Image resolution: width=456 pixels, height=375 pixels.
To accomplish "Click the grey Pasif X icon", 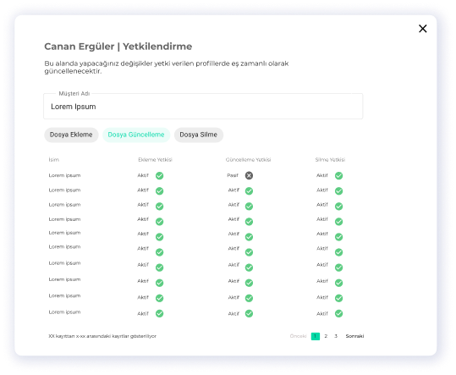I will click(249, 175).
